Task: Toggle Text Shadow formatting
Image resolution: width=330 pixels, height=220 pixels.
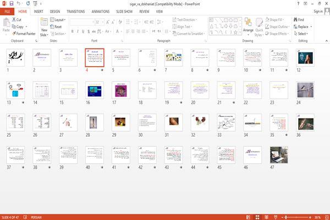Action: [x=89, y=31]
